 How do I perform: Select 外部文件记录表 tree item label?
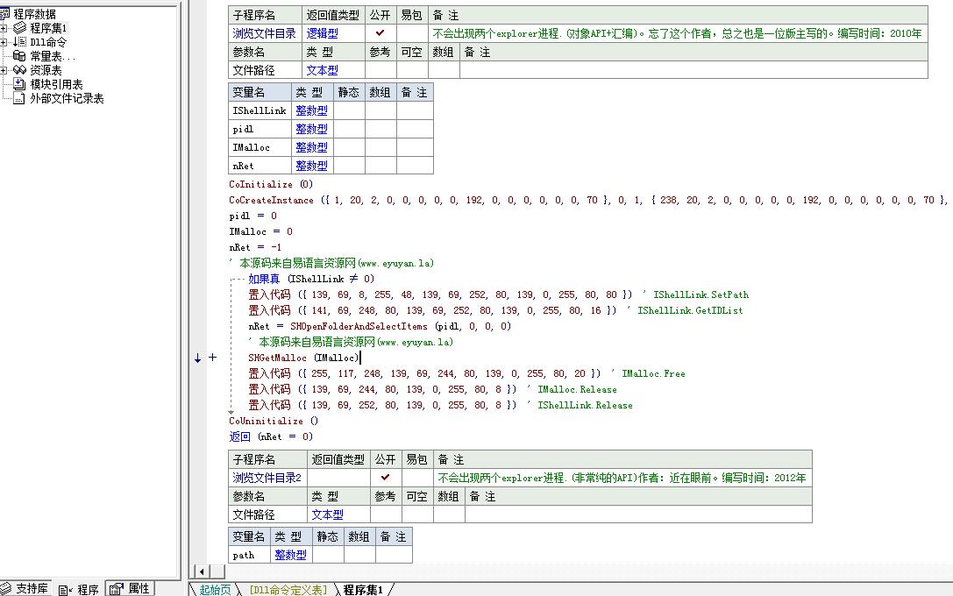67,98
